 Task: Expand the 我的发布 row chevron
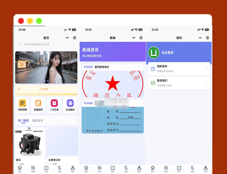207,69
